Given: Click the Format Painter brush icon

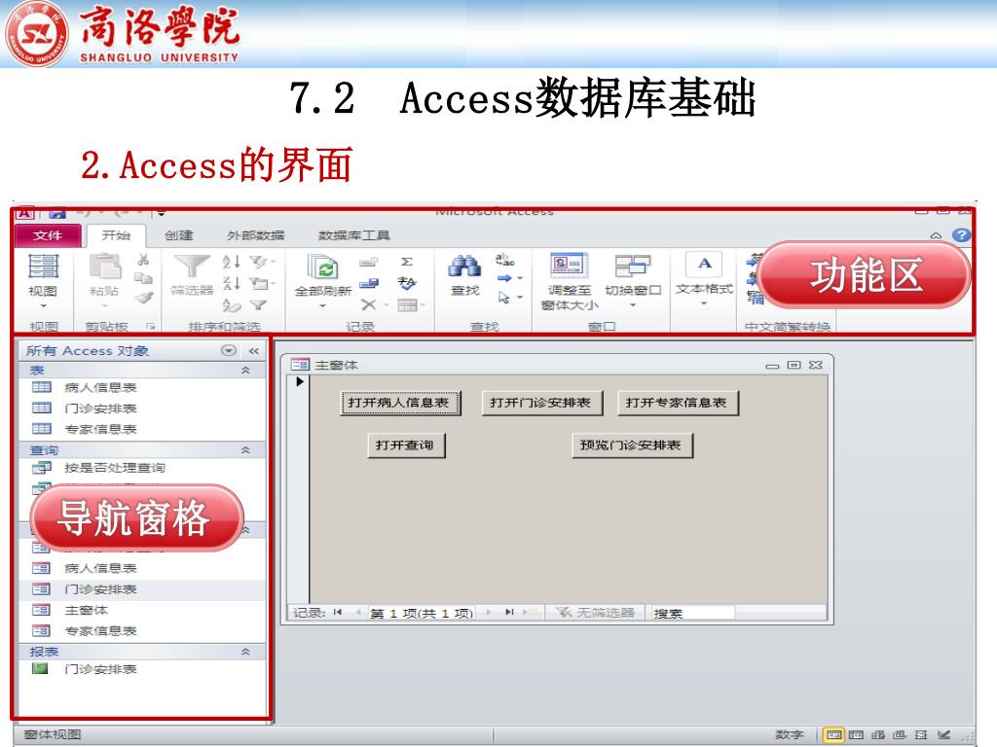Looking at the screenshot, I should (x=144, y=297).
